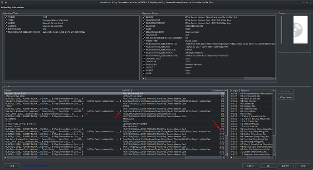Click the cover art disc thumbnail
Screen dimensions: 313x170
300,30
